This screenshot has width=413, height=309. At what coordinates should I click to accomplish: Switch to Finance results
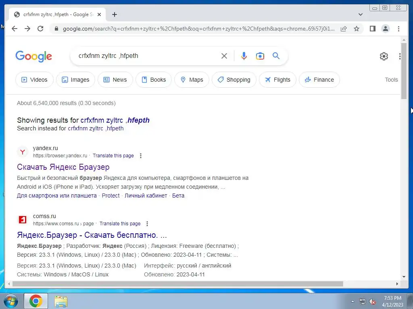click(319, 80)
